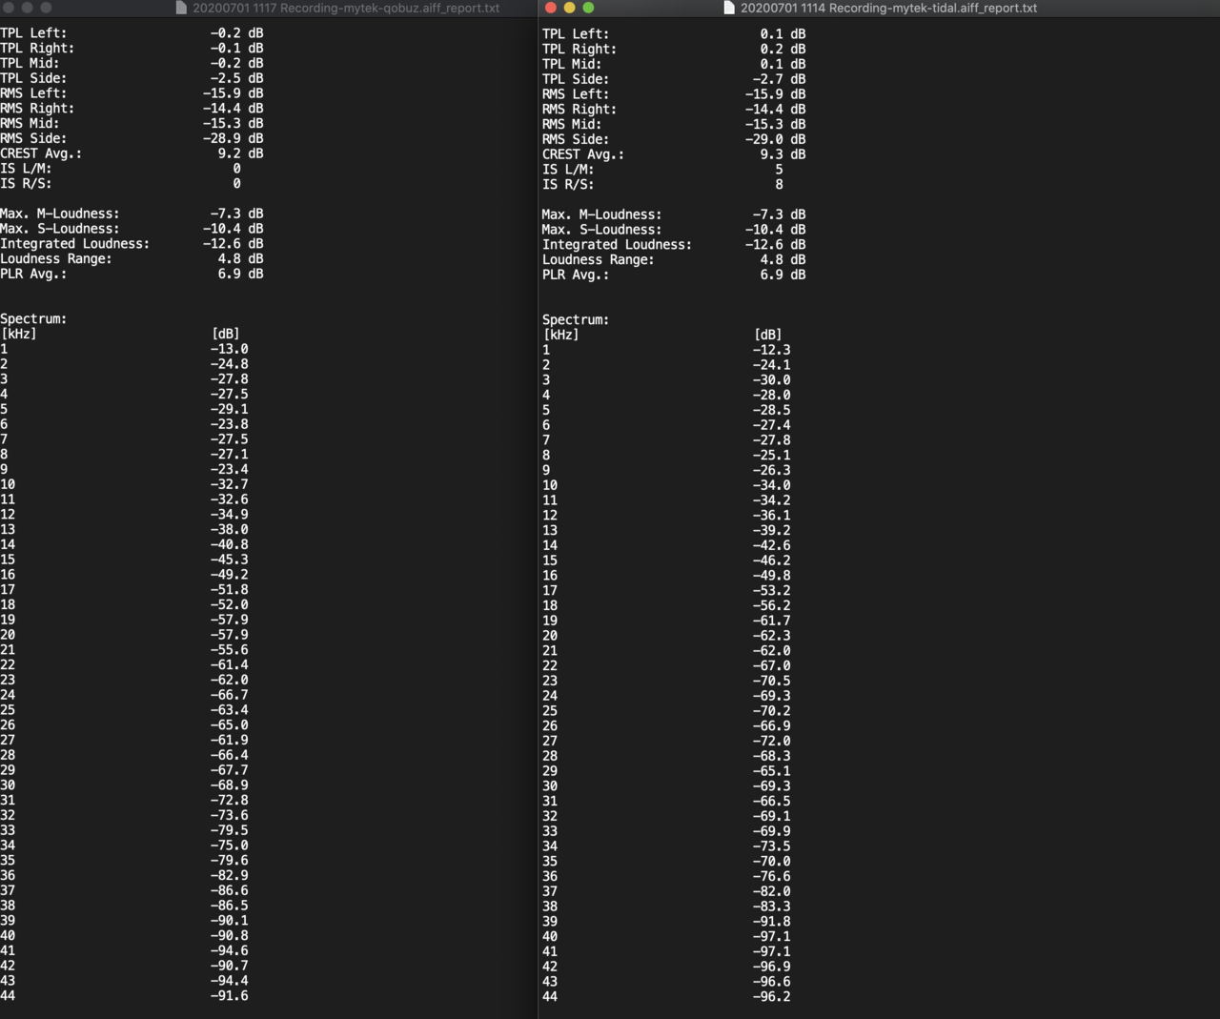Viewport: 1220px width, 1019px height.
Task: Click the 9.3 dB crest value in tidal report
Action: pyautogui.click(x=783, y=154)
